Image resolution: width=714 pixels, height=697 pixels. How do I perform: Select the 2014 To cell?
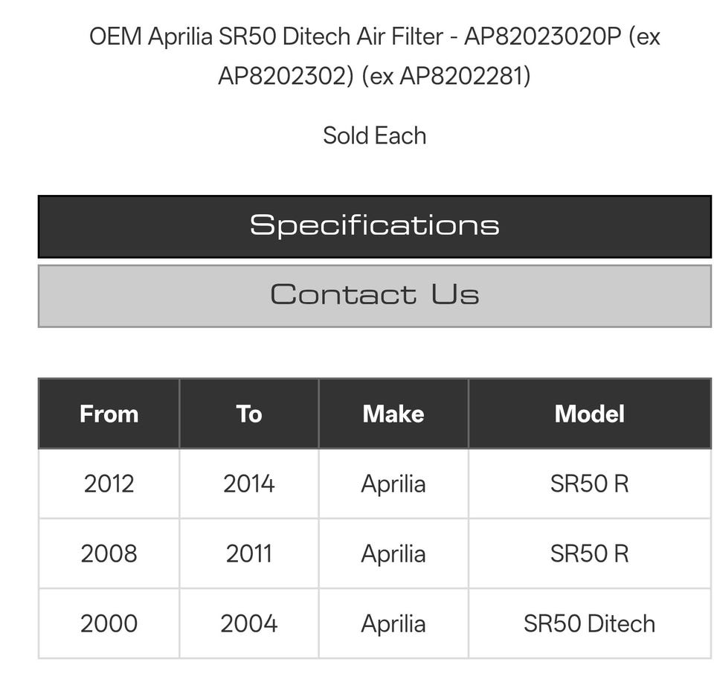(x=248, y=484)
